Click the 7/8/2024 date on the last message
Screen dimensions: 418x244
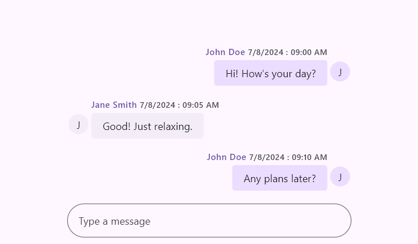pos(267,158)
